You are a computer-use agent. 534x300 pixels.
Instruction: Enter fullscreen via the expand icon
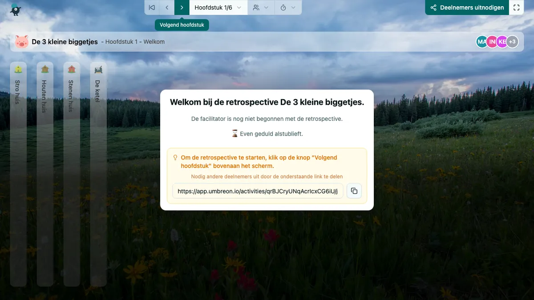coord(516,8)
